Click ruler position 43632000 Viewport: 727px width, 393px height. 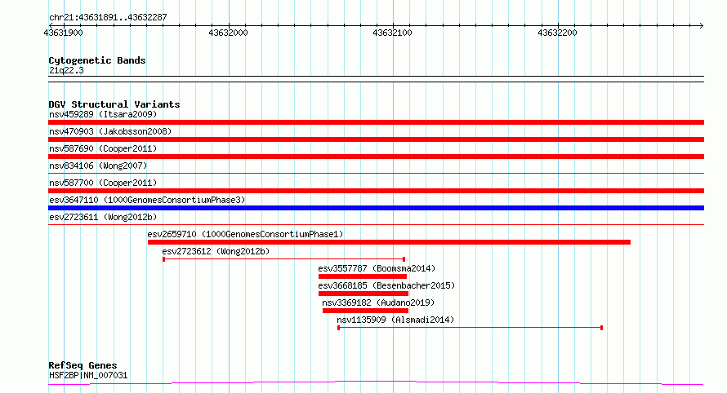pos(228,33)
